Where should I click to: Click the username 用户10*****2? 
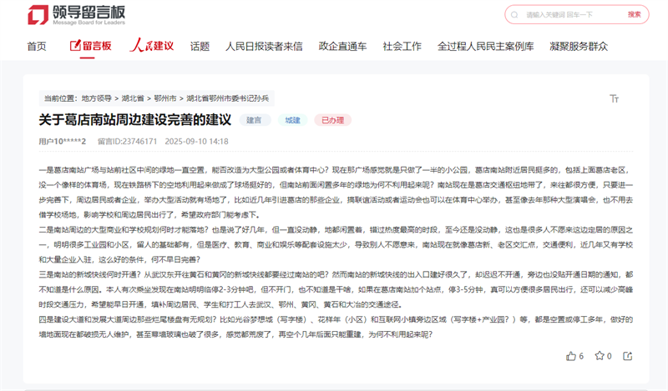pos(62,141)
